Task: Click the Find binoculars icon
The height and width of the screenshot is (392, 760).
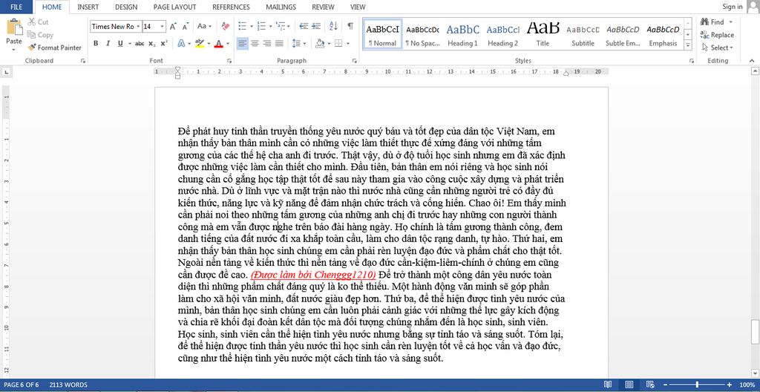Action: click(705, 22)
